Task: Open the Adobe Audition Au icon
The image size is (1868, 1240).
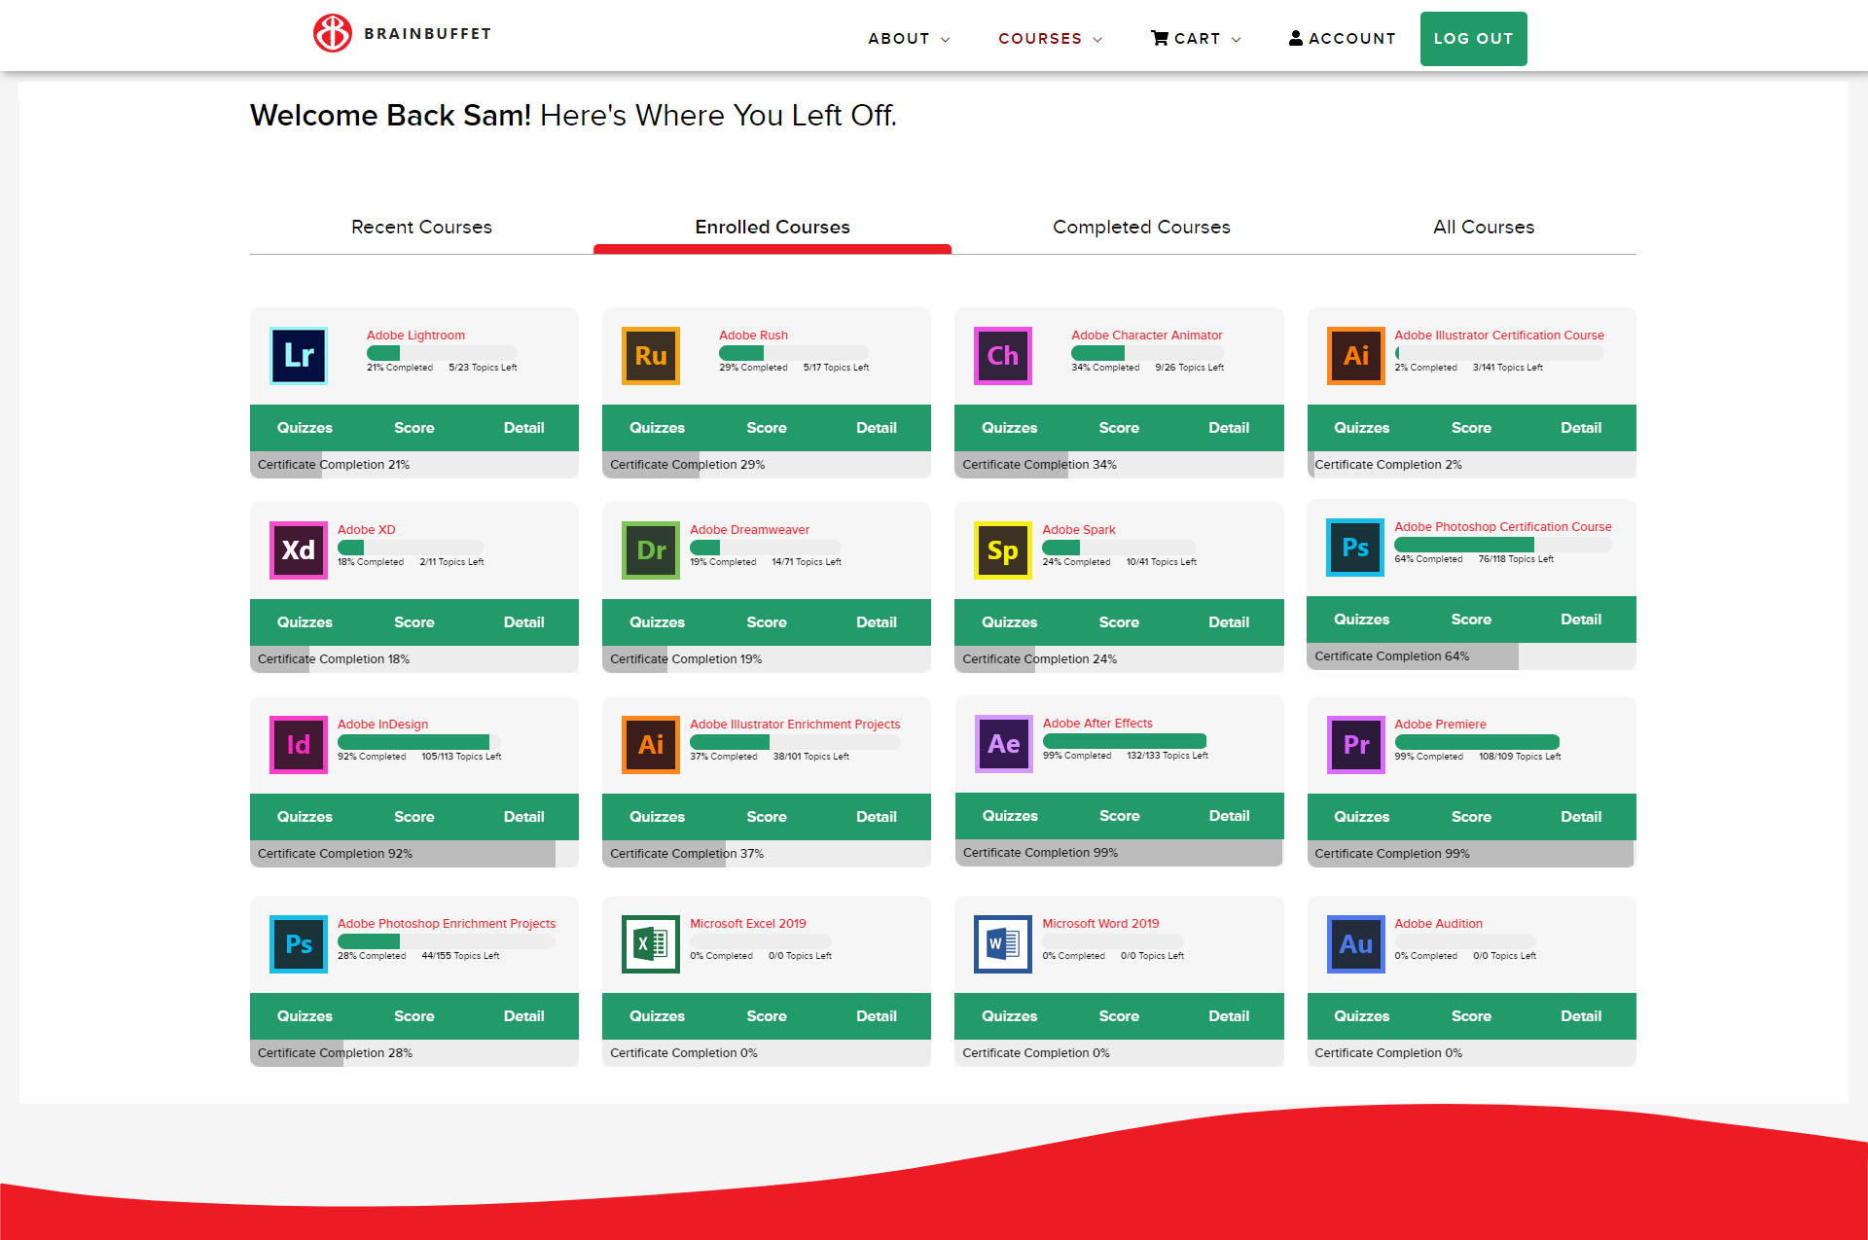Action: click(1356, 944)
